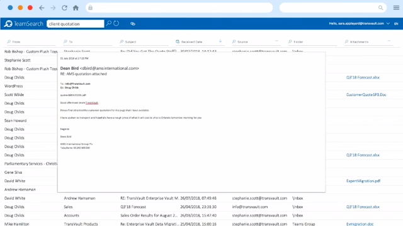Reload the page with the browser refresh icon
Image resolution: width=403 pixels, height=226 pixels.
64,8
